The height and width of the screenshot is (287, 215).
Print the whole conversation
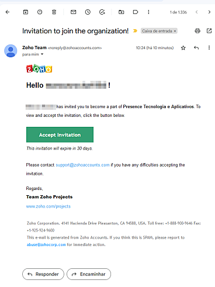197,31
